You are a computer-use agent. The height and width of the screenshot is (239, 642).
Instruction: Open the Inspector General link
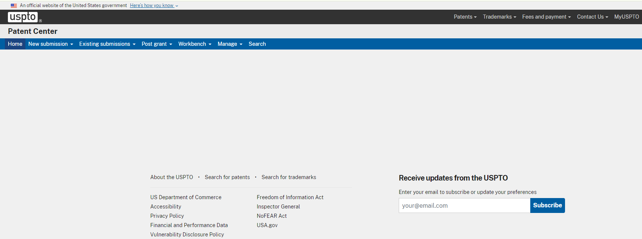[278, 207]
